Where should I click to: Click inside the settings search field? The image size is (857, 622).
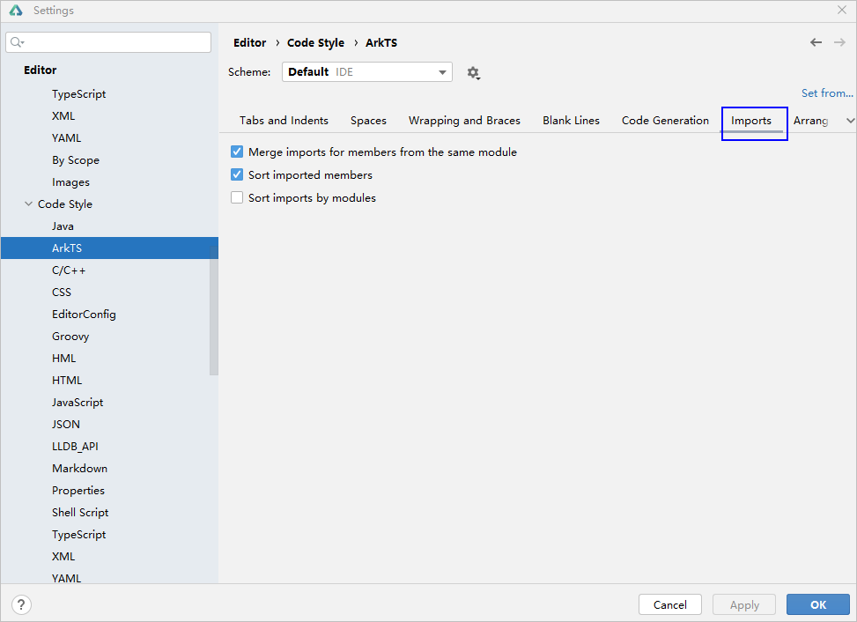pos(115,42)
